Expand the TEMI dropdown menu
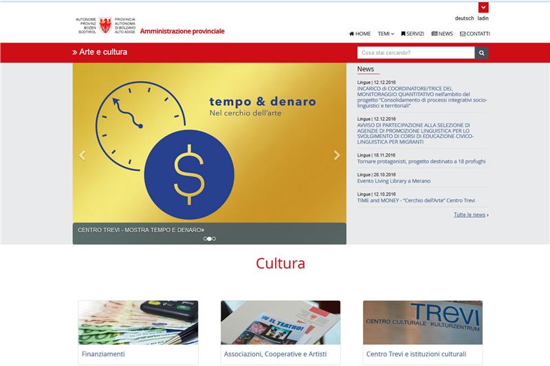550x366 pixels. [385, 34]
